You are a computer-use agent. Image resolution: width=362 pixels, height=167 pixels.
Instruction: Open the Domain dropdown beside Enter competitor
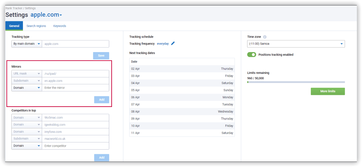(x=27, y=146)
